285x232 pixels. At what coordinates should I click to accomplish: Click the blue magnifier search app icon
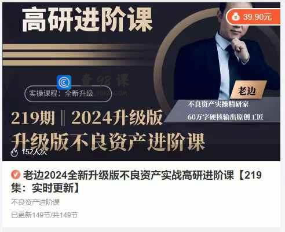(x=64, y=82)
